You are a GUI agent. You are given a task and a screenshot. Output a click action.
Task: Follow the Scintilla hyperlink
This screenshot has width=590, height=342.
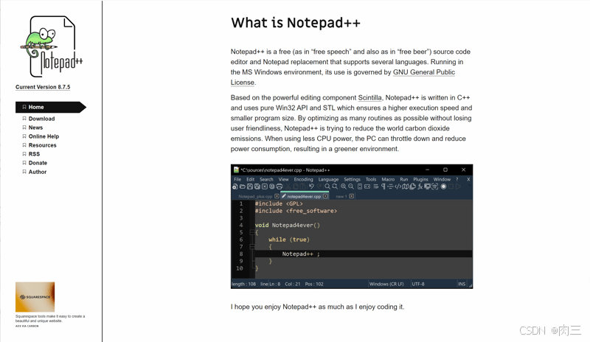[369, 98]
